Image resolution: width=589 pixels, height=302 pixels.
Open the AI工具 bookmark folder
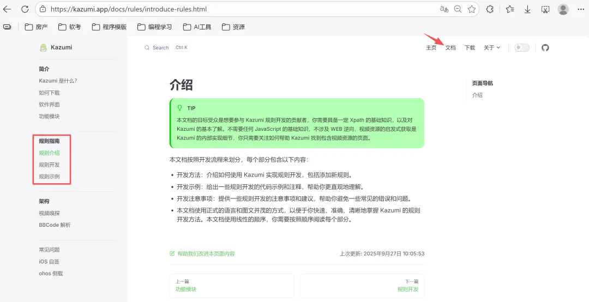pos(197,27)
